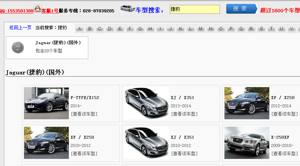Select letter F in the alphabet filter
This screenshot has height=166, width=300.
click(x=130, y=28)
